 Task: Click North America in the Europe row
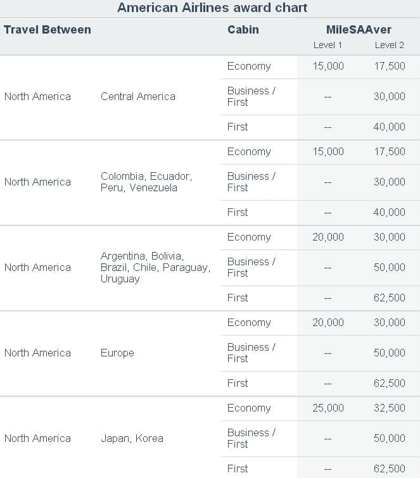point(37,353)
